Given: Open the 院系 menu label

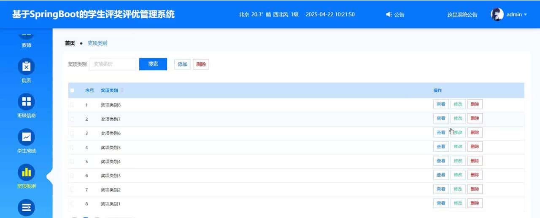Looking at the screenshot, I should [x=26, y=80].
